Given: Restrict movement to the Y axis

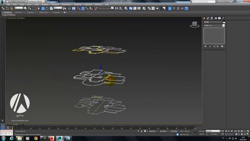Looking at the screenshot, I should [x=174, y=8].
